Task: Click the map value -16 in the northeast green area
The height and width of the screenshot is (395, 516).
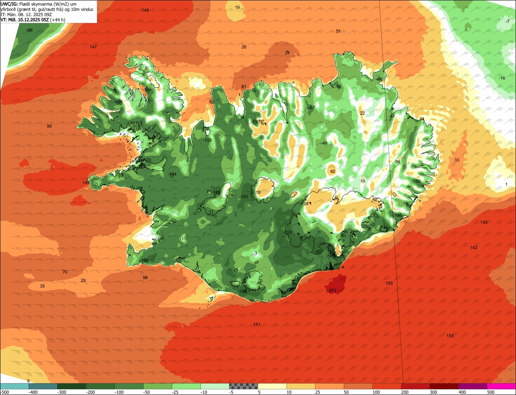Action: (501, 78)
